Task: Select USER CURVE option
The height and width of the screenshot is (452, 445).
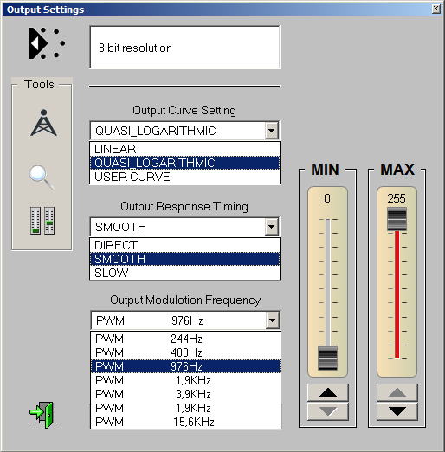Action: [x=184, y=177]
